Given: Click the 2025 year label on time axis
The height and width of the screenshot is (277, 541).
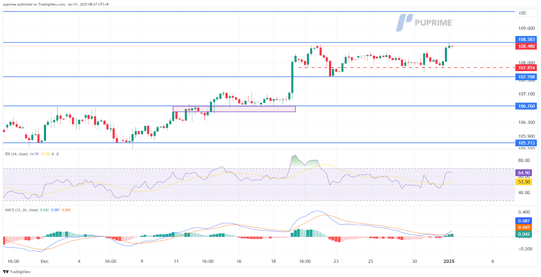Looking at the screenshot, I should tap(449, 261).
